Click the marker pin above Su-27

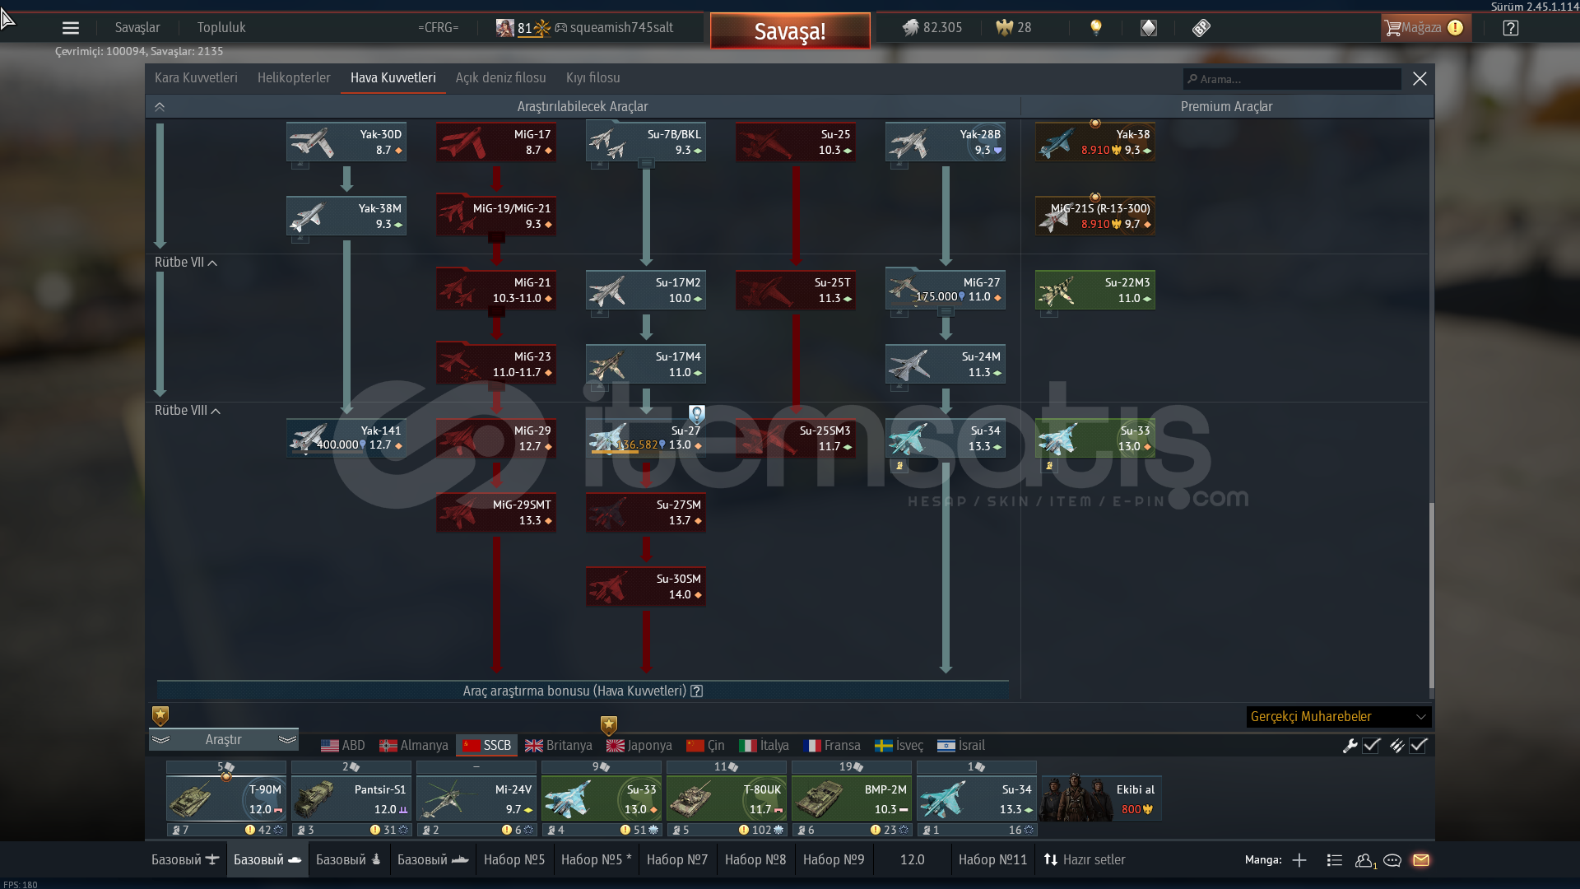tap(697, 414)
